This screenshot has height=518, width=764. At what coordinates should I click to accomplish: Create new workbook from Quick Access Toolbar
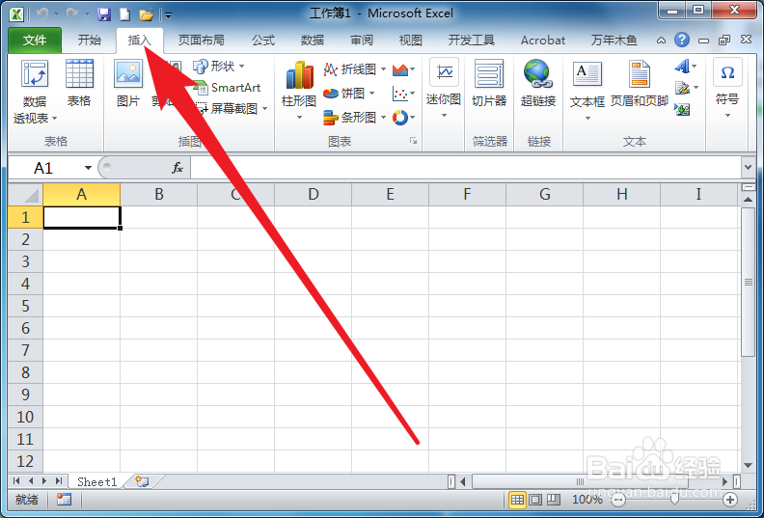[x=124, y=14]
